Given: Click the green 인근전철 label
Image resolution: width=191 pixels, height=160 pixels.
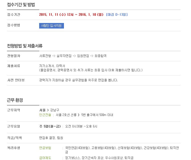Looking at the screenshot, I should 45,115.
